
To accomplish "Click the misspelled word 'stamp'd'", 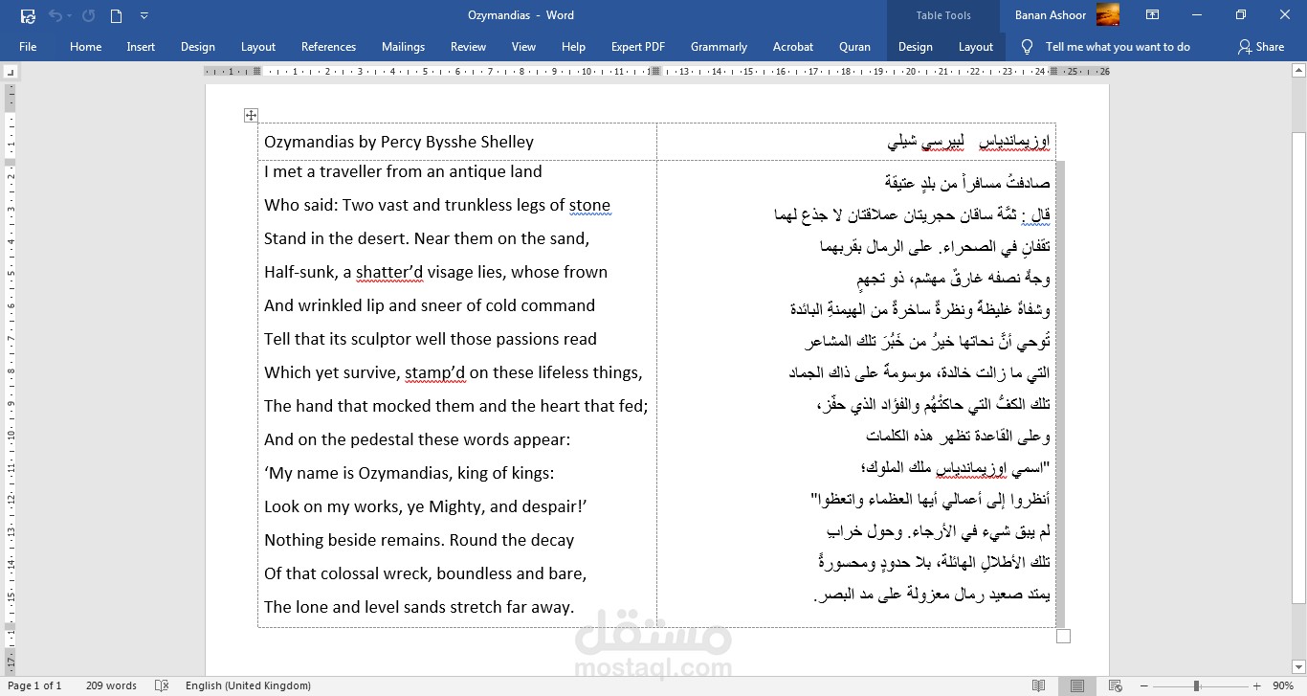I will tap(434, 372).
